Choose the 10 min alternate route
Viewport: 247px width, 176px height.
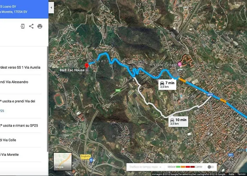click(178, 121)
